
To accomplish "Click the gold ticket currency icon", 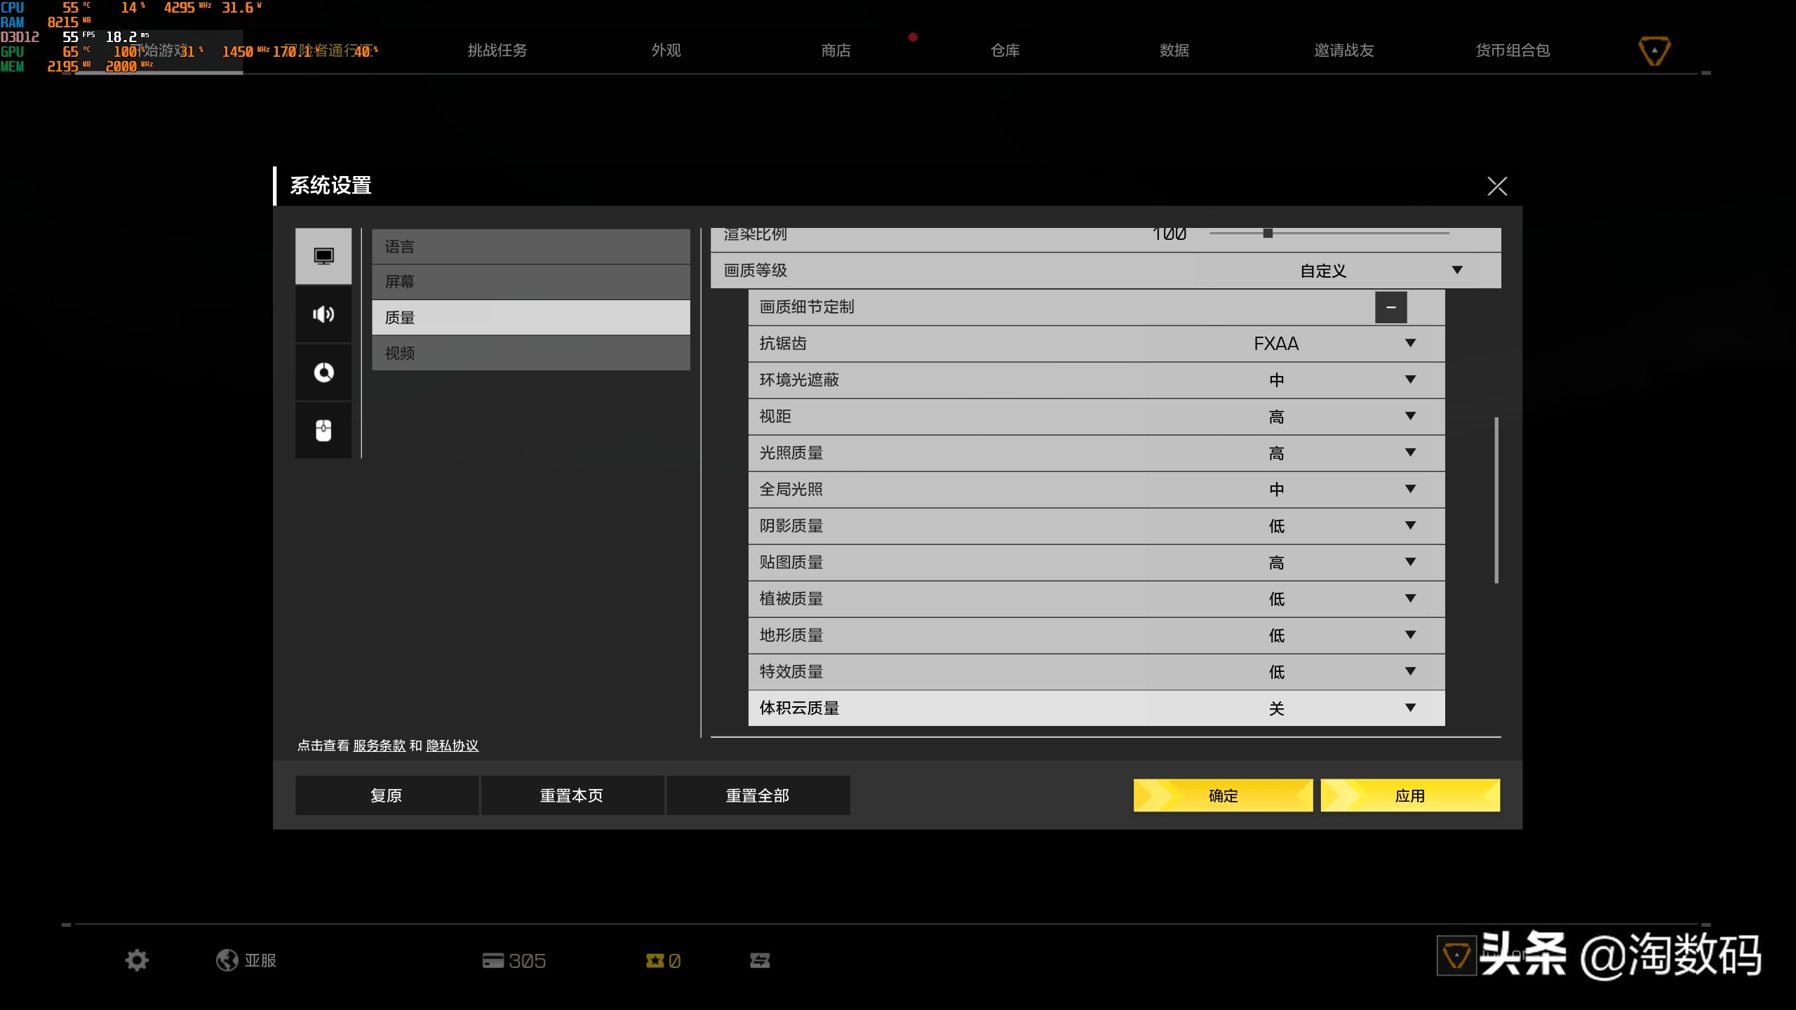I will (x=655, y=960).
